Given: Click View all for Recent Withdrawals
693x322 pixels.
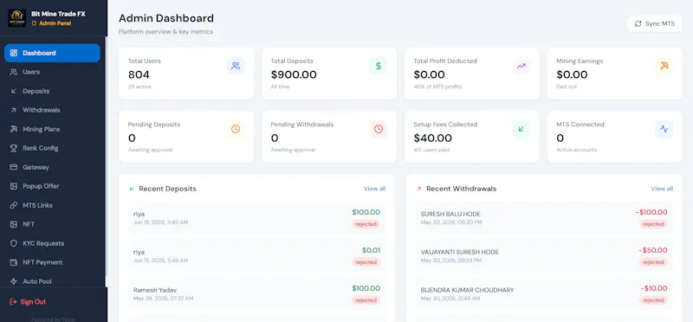Looking at the screenshot, I should [x=662, y=189].
